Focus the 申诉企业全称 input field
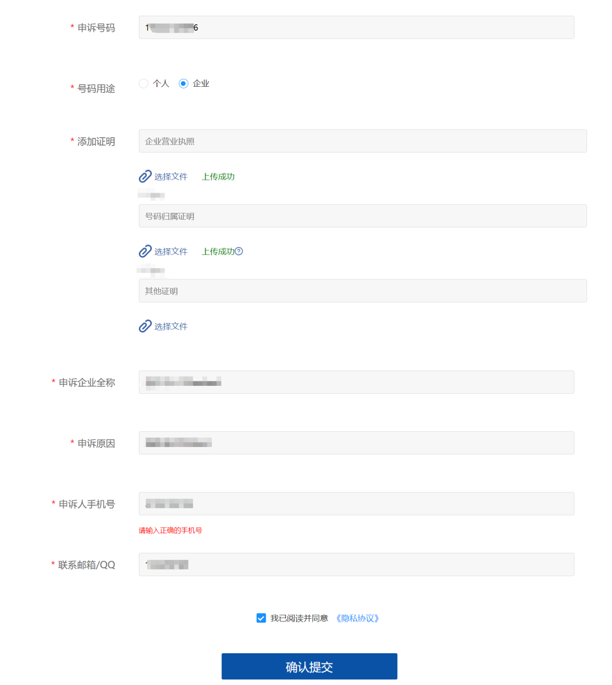 356,382
